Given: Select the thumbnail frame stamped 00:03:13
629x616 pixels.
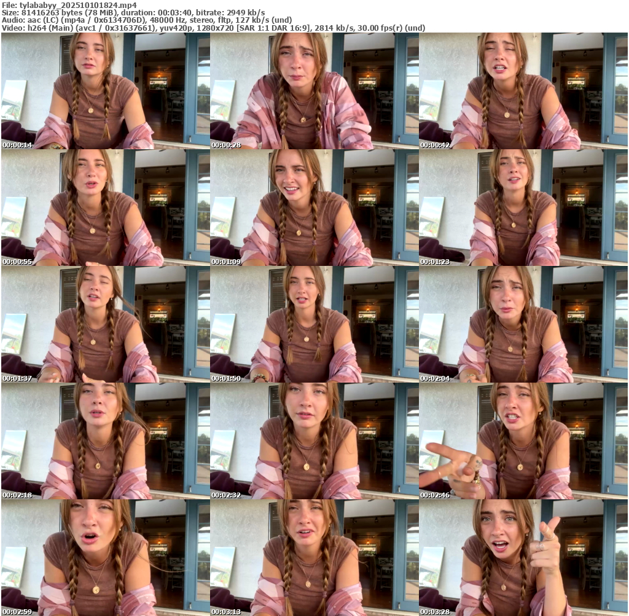Looking at the screenshot, I should pos(314,558).
